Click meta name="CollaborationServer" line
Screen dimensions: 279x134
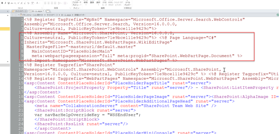(126, 106)
